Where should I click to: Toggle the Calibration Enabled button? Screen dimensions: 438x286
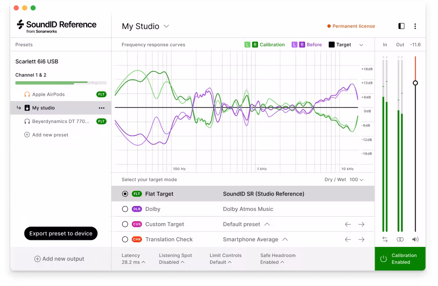[x=400, y=259]
